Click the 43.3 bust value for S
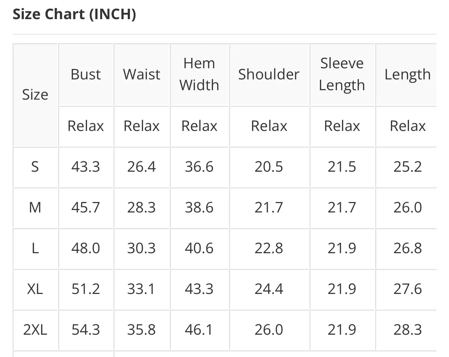The image size is (449, 357). (x=86, y=167)
